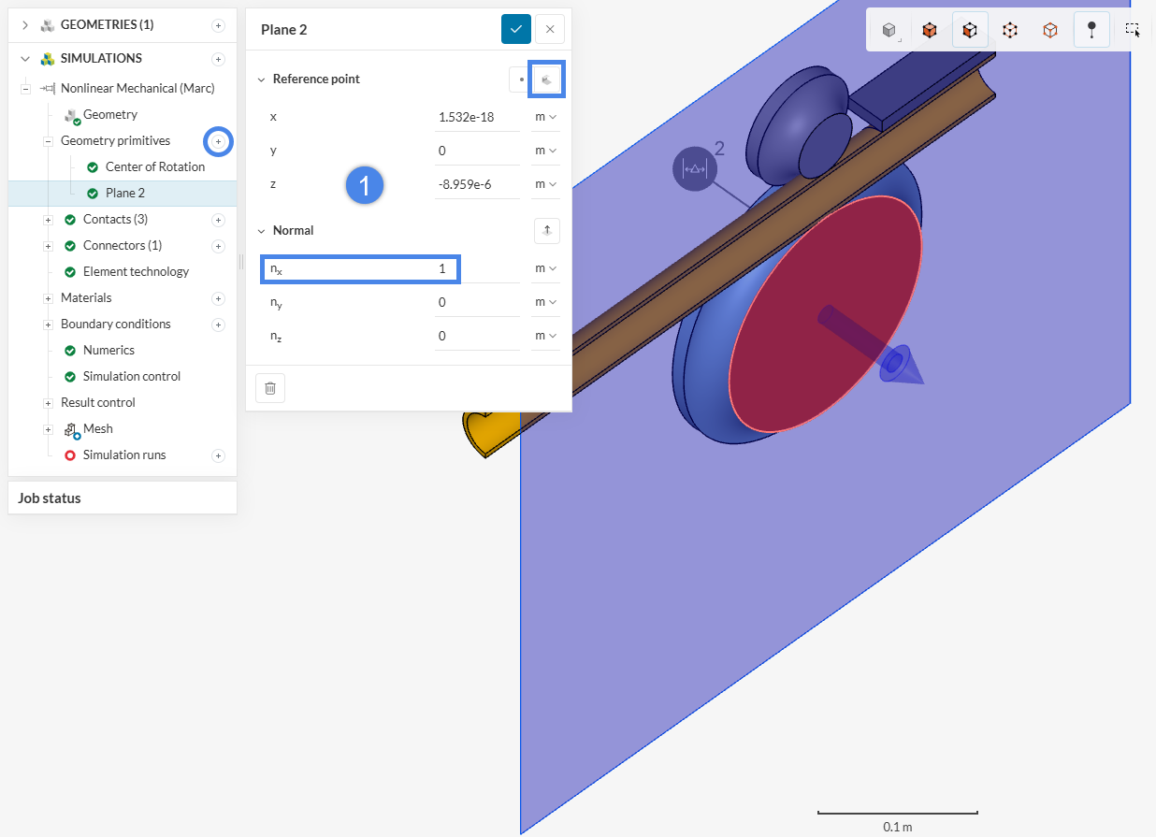Open the render mode cube menu
Viewport: 1156px width, 837px height.
(x=889, y=30)
